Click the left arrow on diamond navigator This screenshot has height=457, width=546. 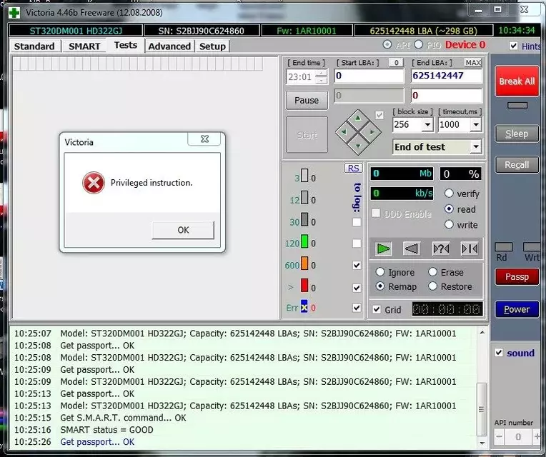point(344,132)
